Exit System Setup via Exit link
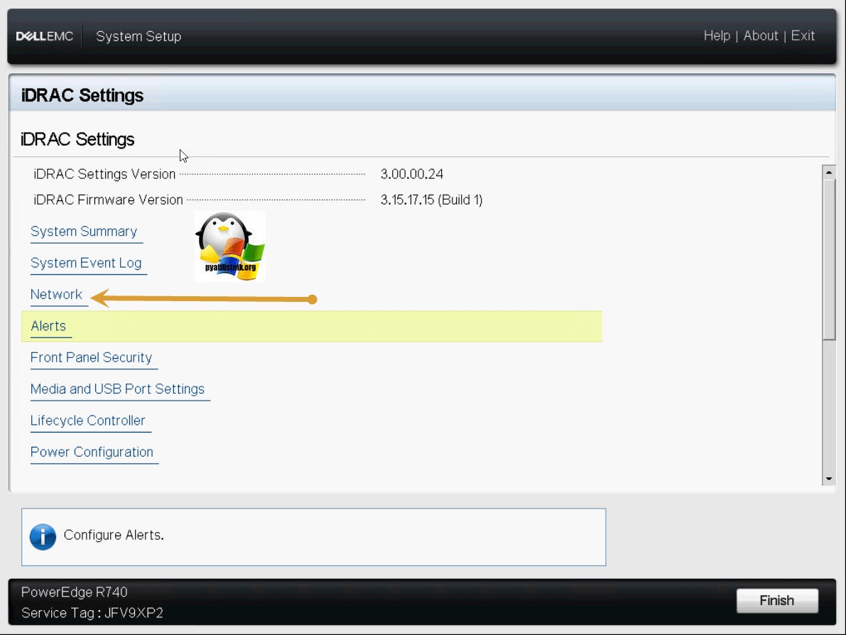The width and height of the screenshot is (846, 635). click(x=803, y=36)
